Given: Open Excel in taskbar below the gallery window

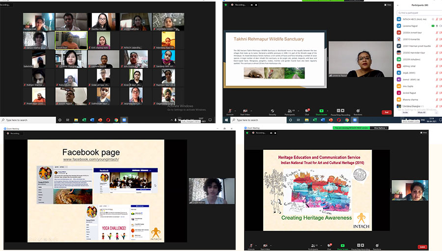Looking at the screenshot, I should click(x=84, y=120).
